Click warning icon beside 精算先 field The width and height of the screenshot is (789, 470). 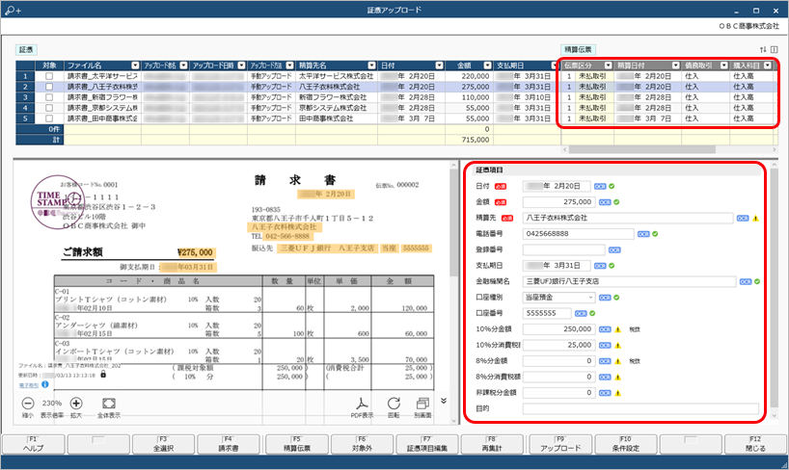coord(755,219)
